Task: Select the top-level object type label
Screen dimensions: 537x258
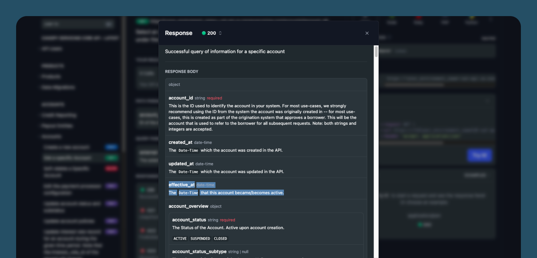Action: (174, 85)
